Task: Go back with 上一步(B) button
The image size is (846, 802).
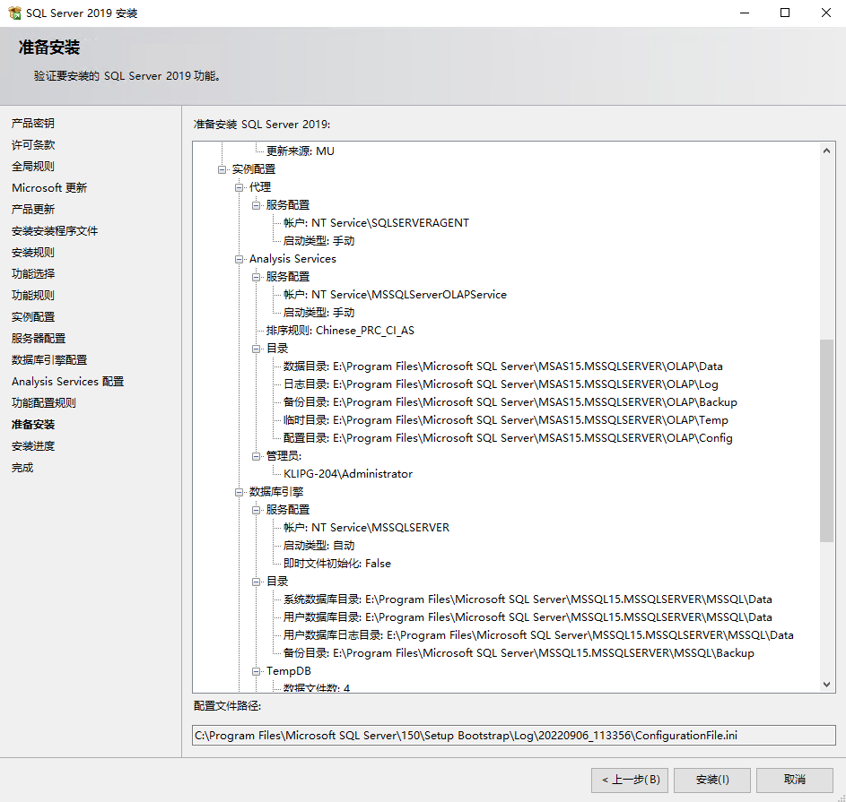Action: [630, 780]
